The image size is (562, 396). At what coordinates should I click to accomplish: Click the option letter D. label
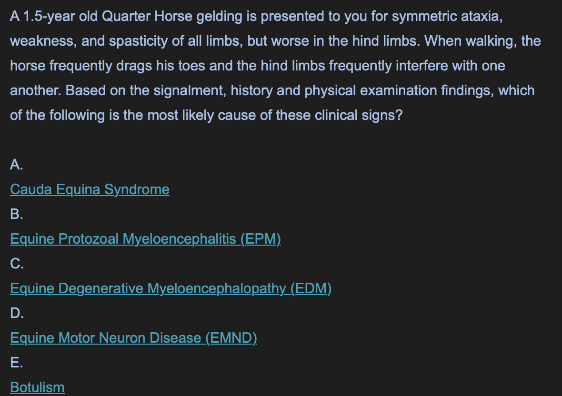[17, 313]
